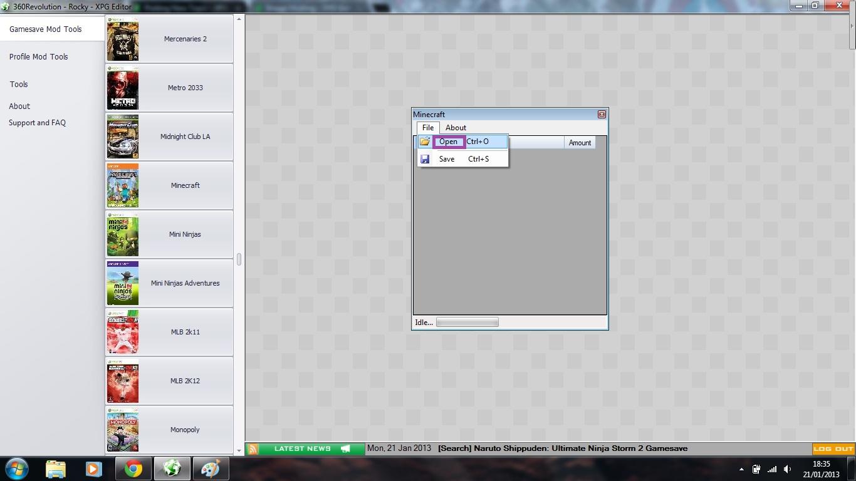
Task: Click the open folder icon beside Open
Action: 425,142
